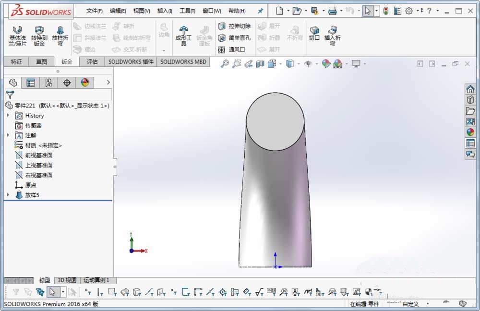The width and height of the screenshot is (480, 311).
Task: Open the DisplayManager tab icon
Action: [85, 83]
